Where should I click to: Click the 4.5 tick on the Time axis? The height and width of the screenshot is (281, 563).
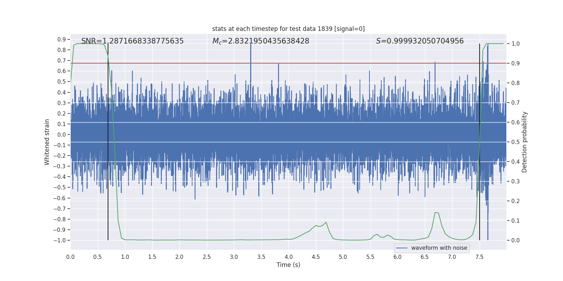pyautogui.click(x=316, y=257)
